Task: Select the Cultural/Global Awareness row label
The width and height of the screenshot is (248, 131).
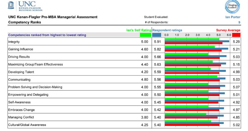Action: [x=27, y=125]
